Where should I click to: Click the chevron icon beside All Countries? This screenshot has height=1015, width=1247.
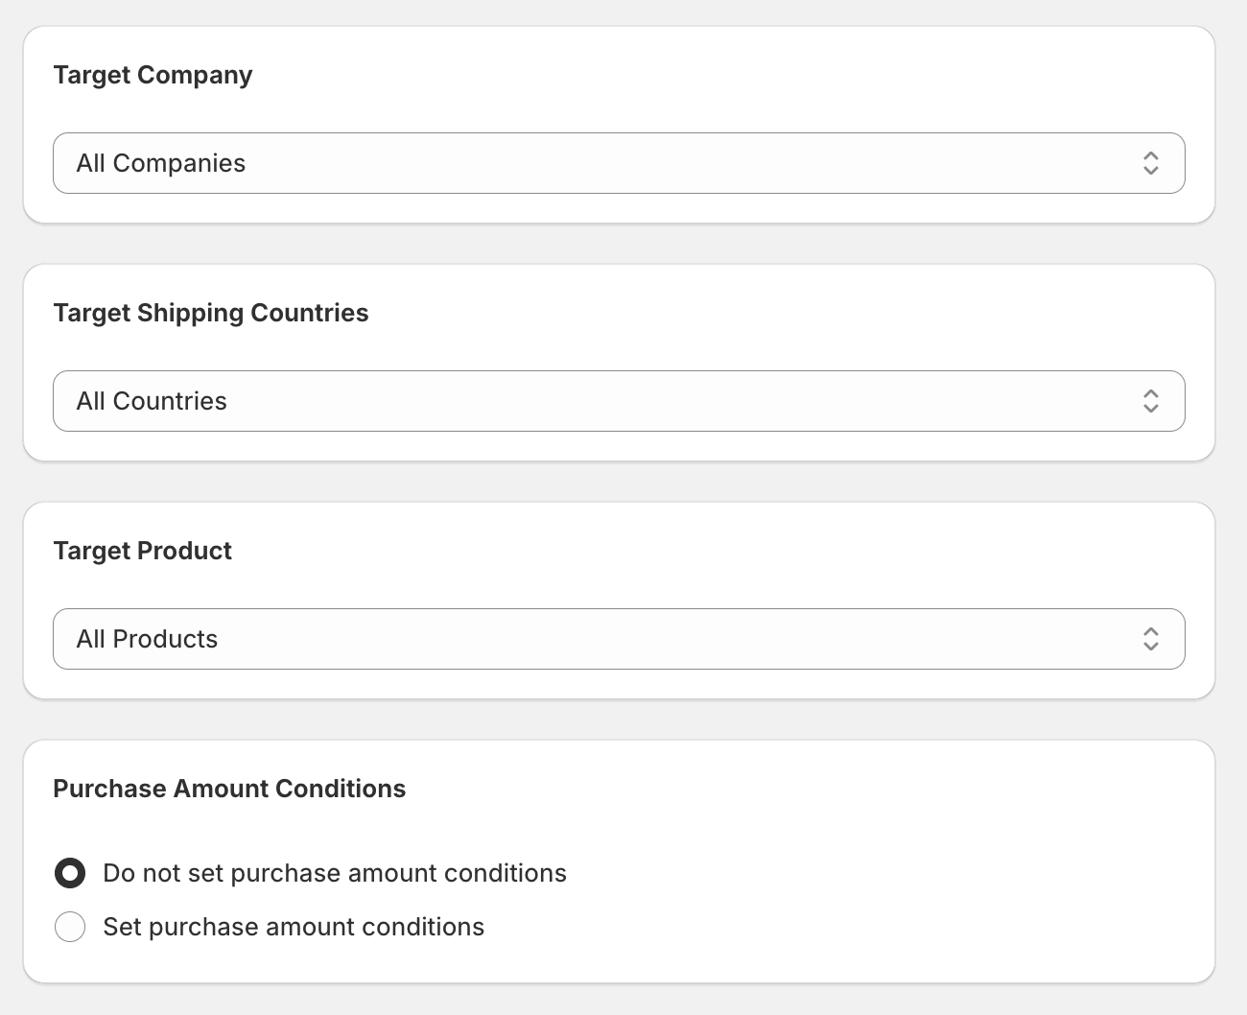pos(1150,401)
